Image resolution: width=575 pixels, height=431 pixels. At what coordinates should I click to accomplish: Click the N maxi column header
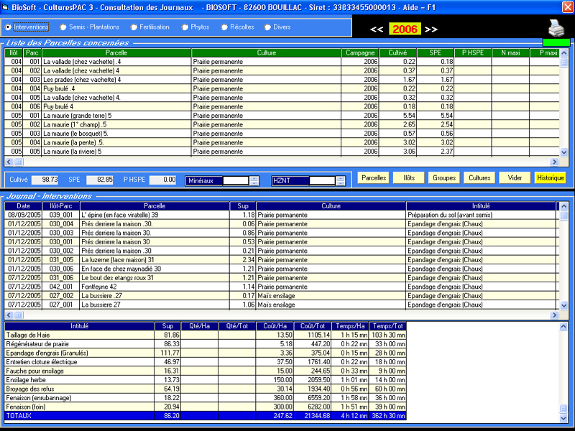[511, 52]
